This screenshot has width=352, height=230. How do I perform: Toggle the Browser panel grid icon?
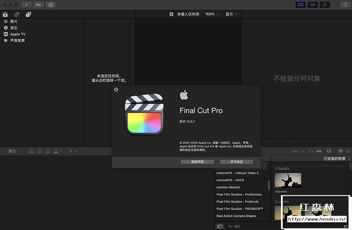(301, 5)
